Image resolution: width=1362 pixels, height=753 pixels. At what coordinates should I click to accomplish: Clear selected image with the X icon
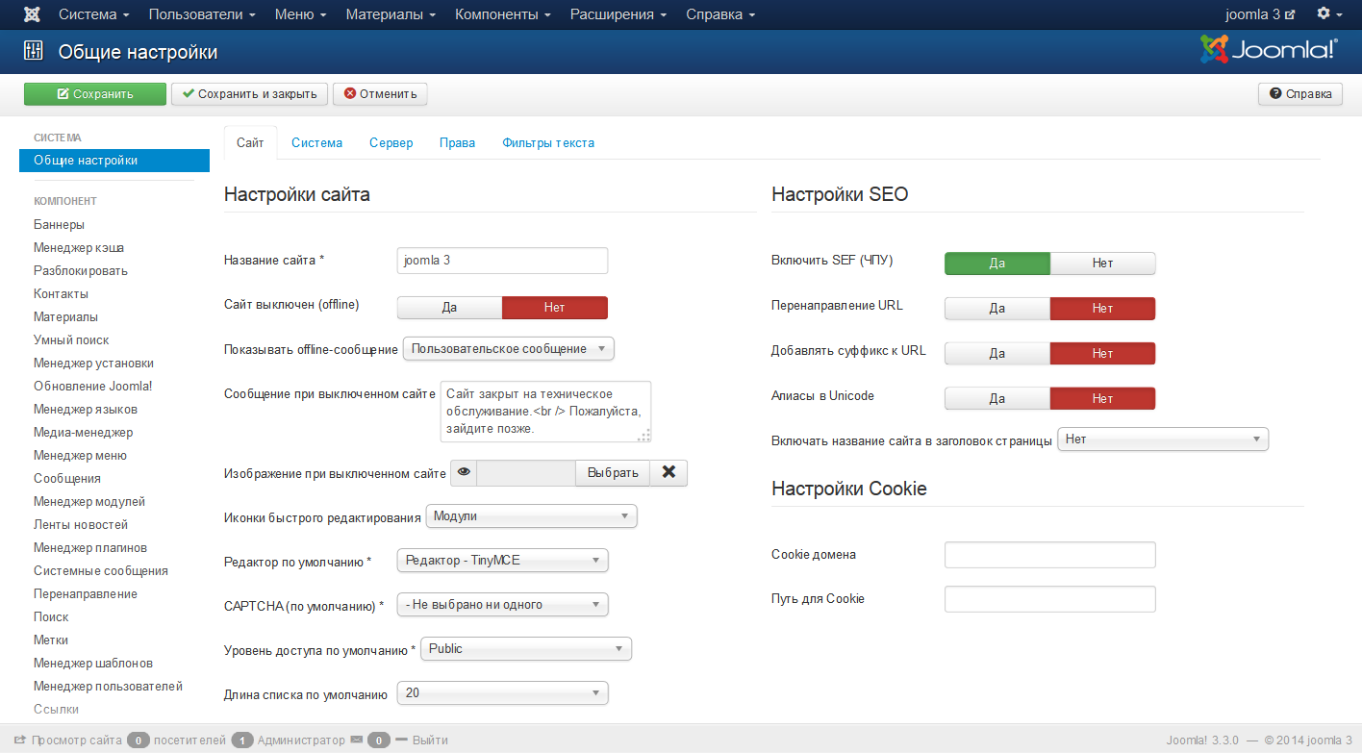pyautogui.click(x=669, y=472)
